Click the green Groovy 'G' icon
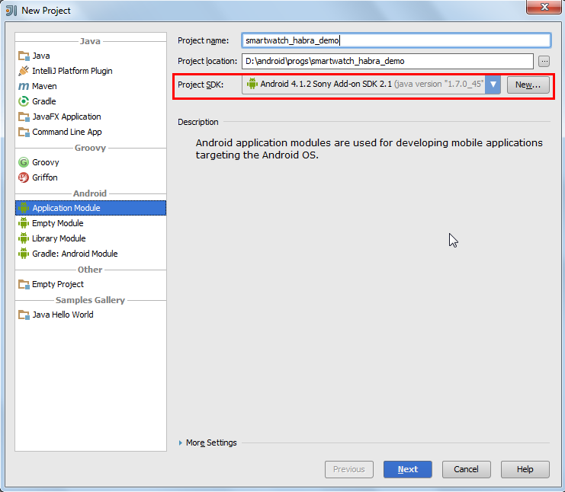The image size is (565, 492). click(24, 162)
